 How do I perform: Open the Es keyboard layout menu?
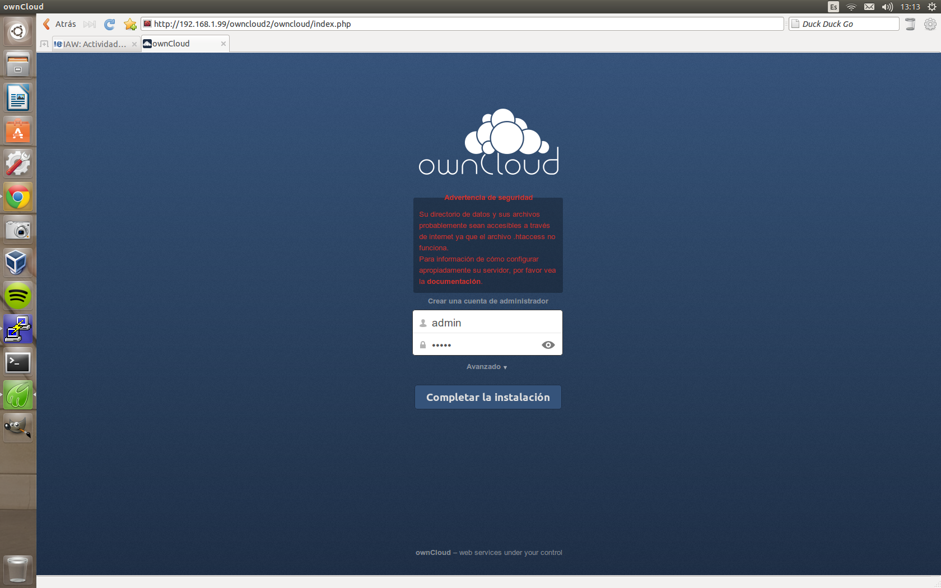[x=833, y=7]
